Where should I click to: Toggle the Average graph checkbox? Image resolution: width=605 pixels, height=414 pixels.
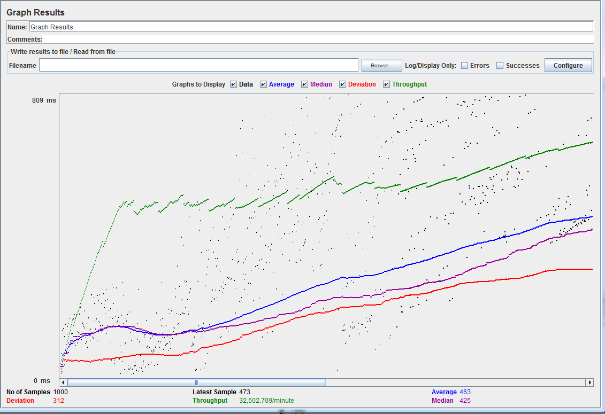pos(264,84)
